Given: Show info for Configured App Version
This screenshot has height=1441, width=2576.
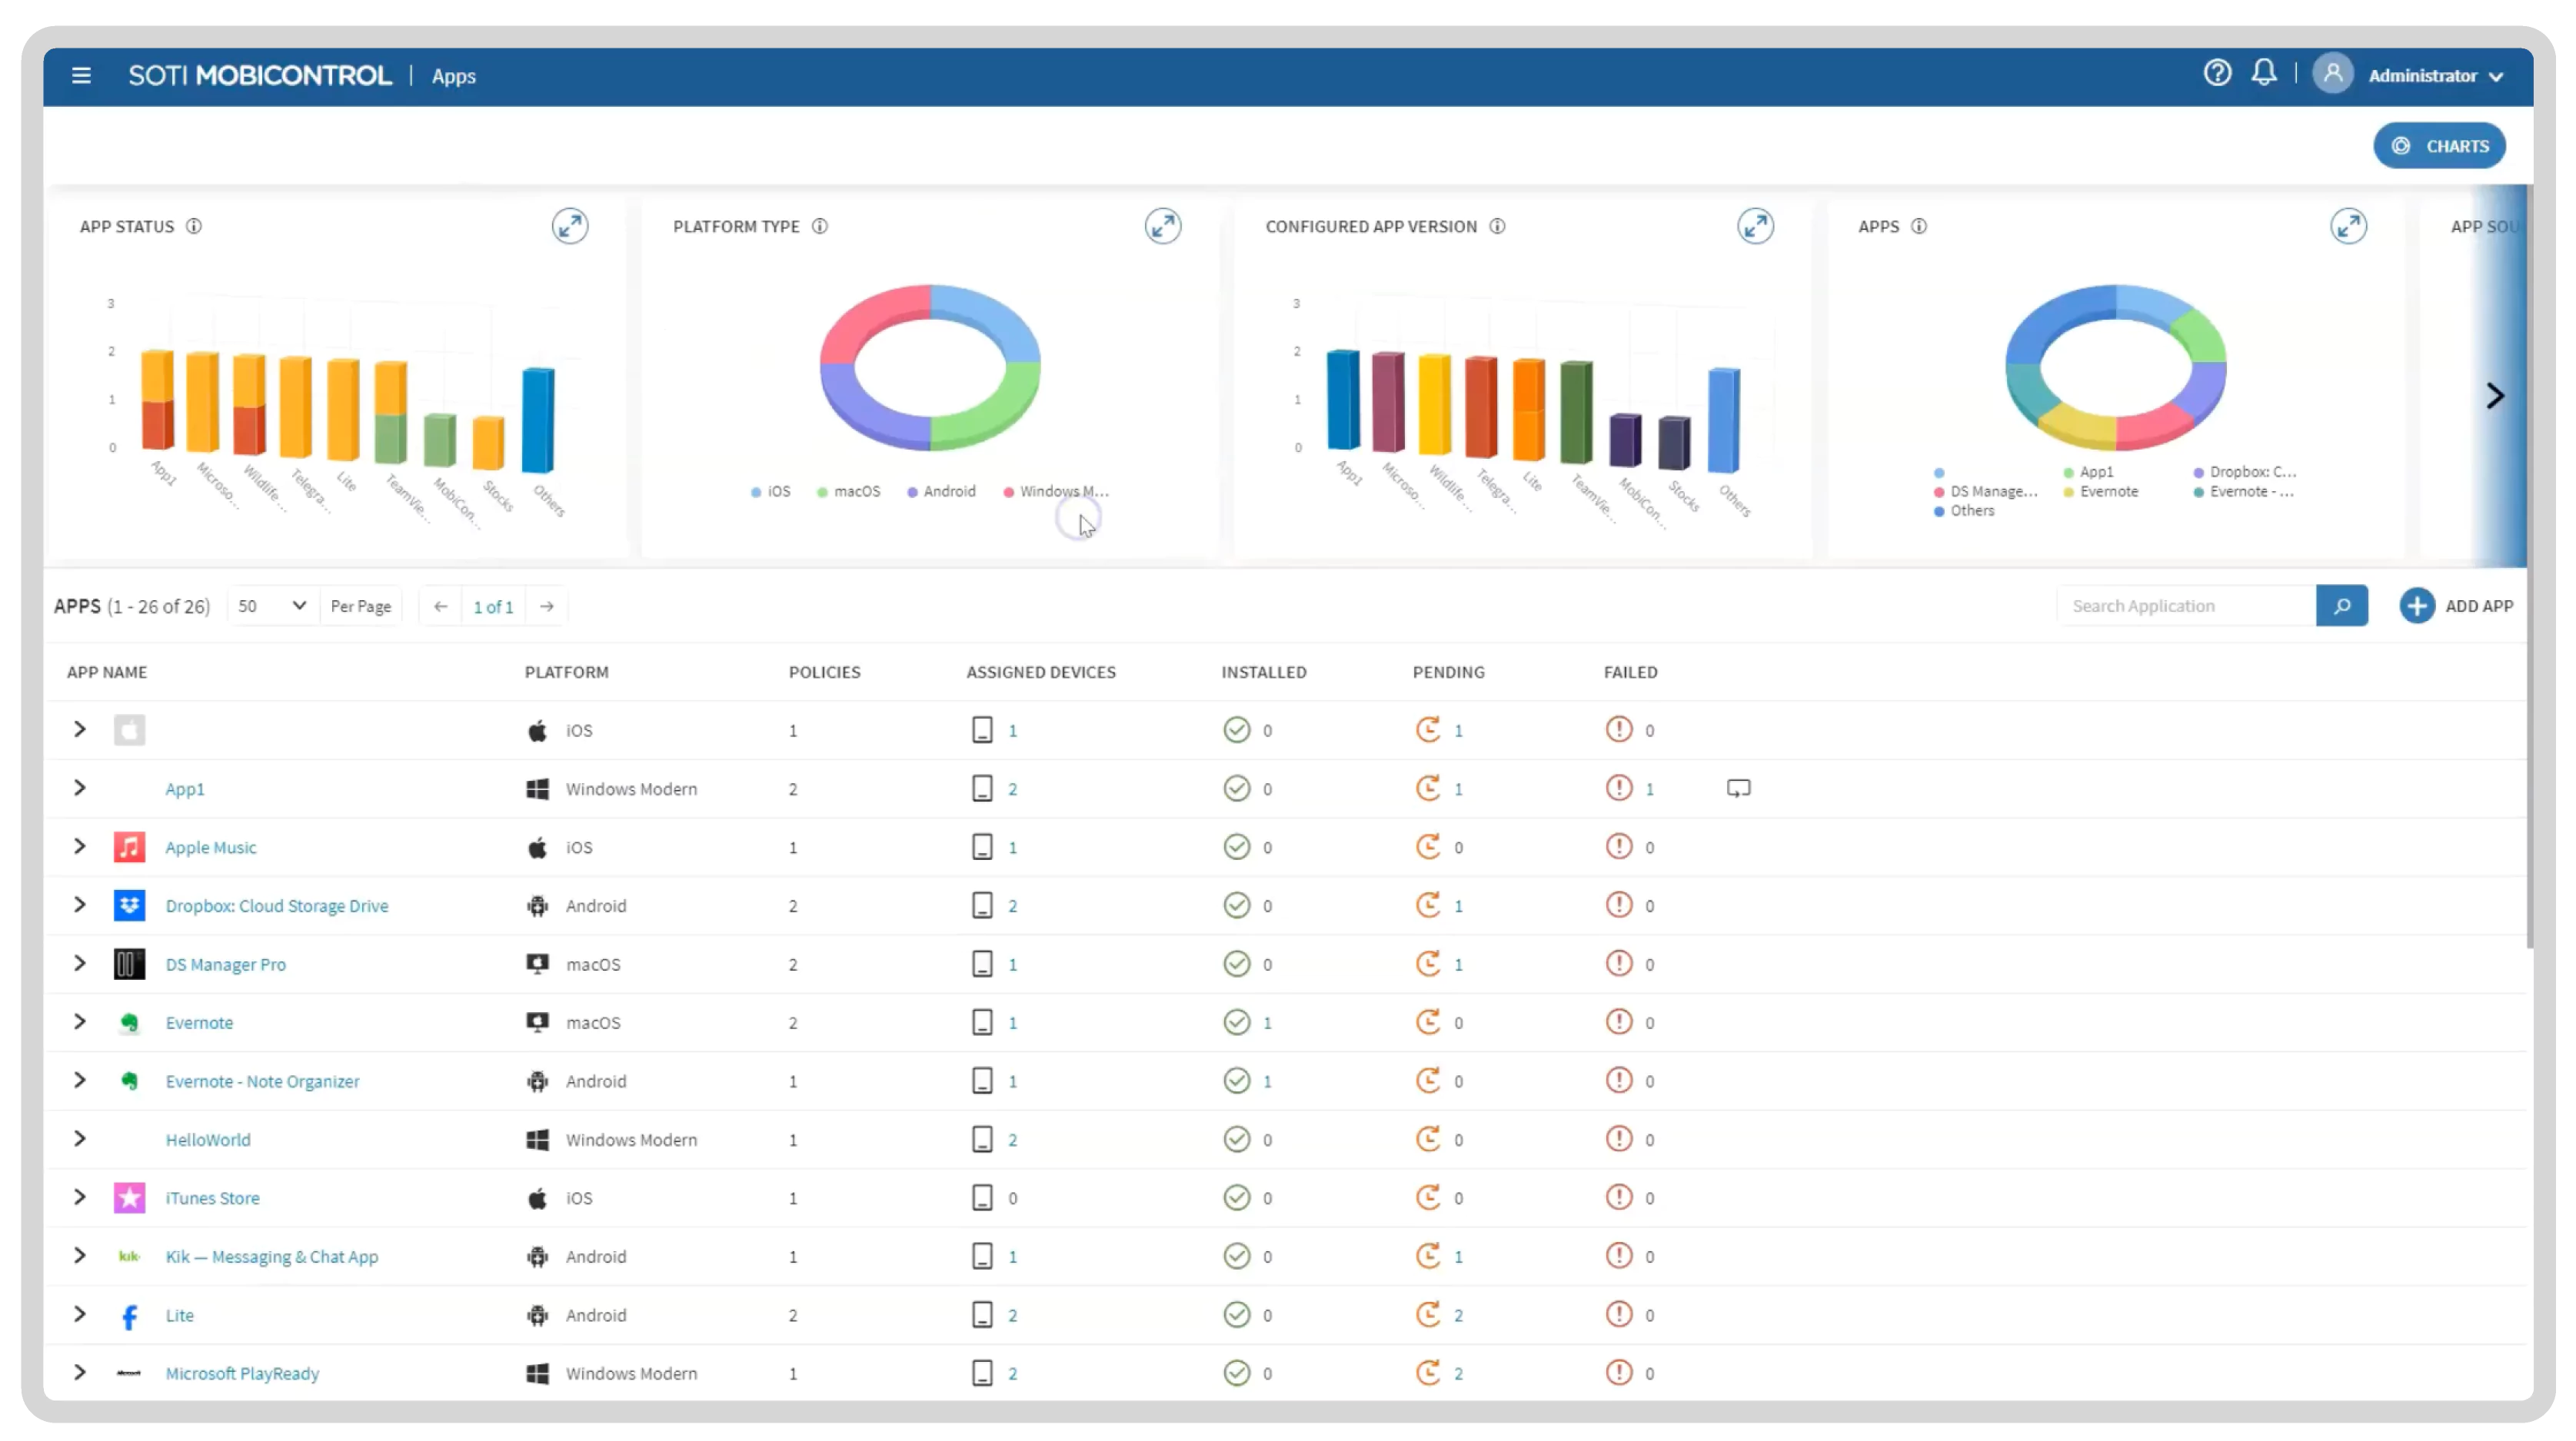Looking at the screenshot, I should [x=1497, y=227].
